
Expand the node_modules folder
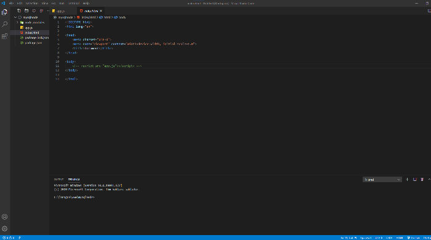click(x=17, y=23)
